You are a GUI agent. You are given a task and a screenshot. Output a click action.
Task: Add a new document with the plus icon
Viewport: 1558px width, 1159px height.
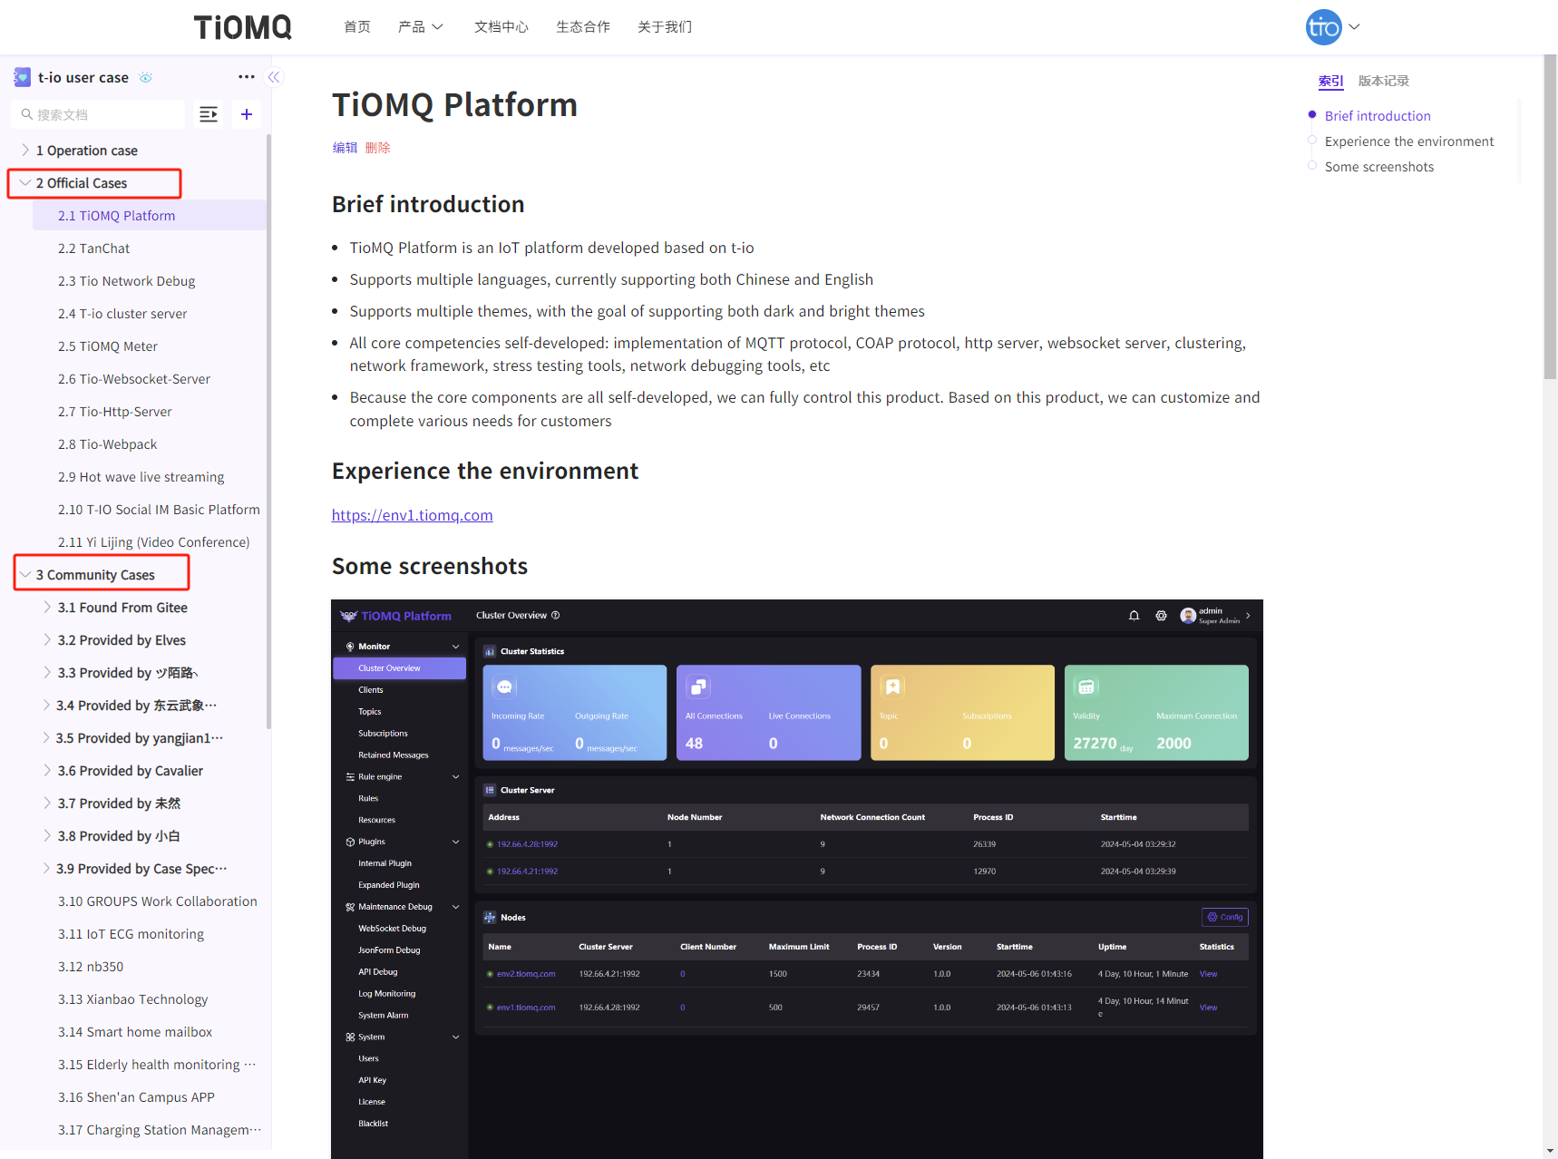[x=246, y=114]
